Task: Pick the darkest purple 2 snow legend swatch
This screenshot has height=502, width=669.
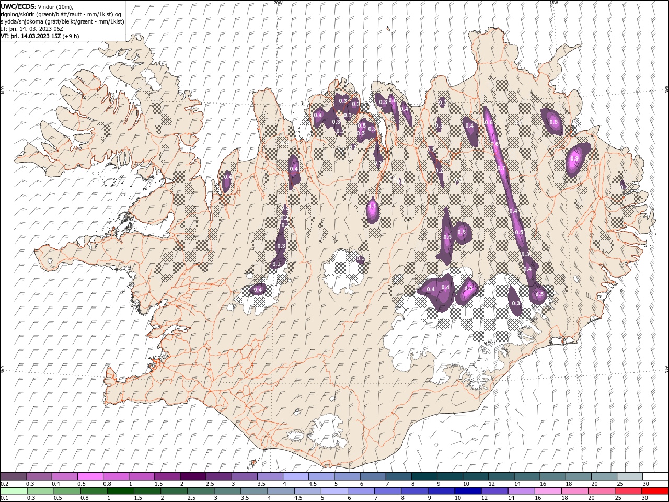Action: click(x=193, y=476)
